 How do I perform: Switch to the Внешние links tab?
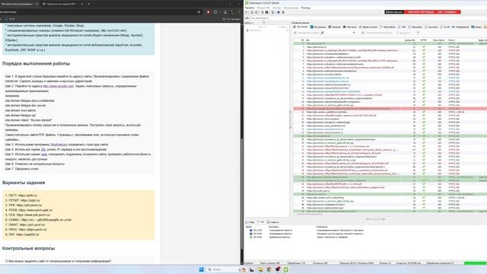[x=335, y=27]
